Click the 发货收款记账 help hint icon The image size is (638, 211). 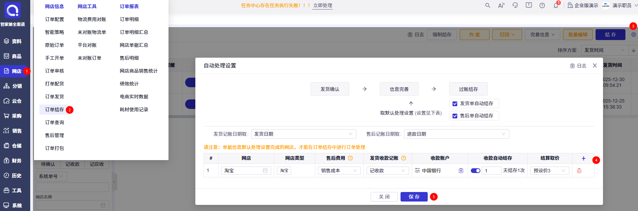(x=404, y=158)
